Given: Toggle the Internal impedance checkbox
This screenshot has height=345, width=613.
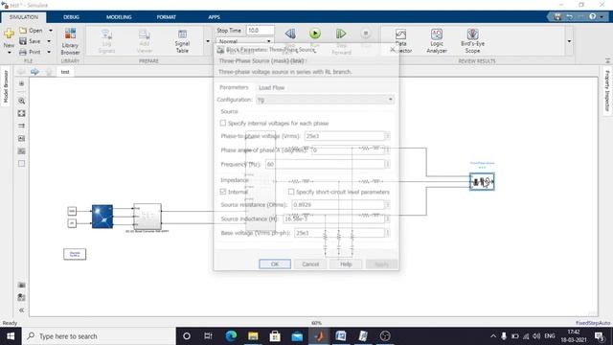Looking at the screenshot, I should [223, 192].
